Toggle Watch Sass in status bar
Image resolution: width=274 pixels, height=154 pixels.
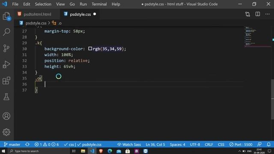pos(129,145)
